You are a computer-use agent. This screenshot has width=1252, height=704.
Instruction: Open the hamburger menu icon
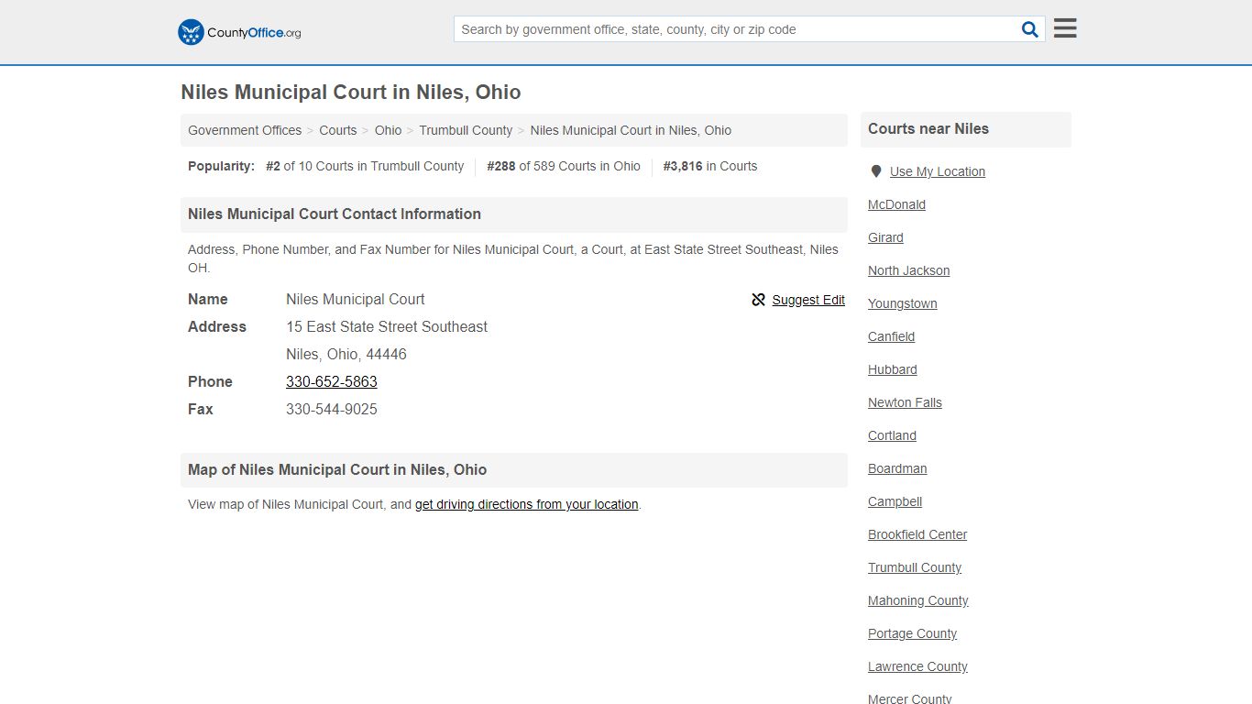pyautogui.click(x=1065, y=28)
